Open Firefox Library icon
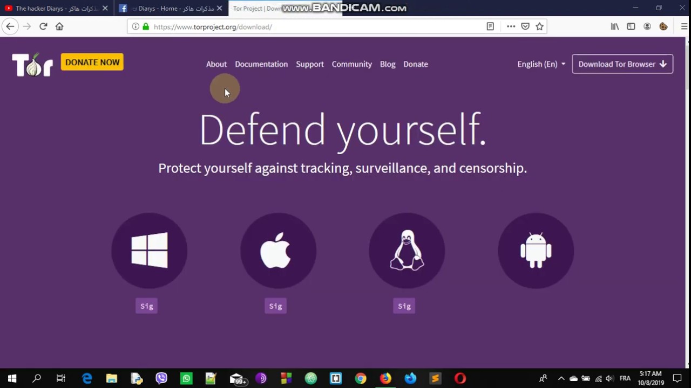This screenshot has width=691, height=388. [615, 26]
